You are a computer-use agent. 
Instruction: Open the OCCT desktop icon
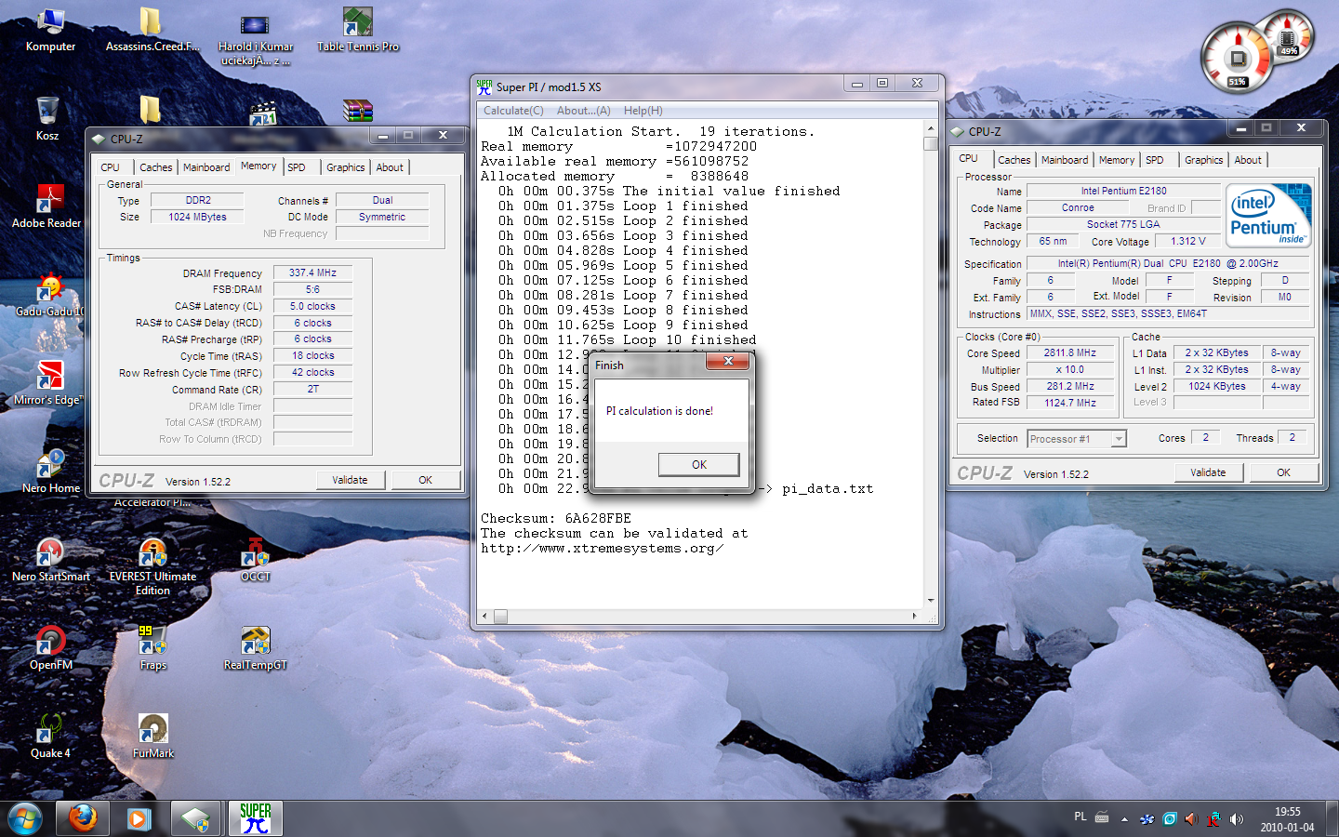[x=255, y=555]
